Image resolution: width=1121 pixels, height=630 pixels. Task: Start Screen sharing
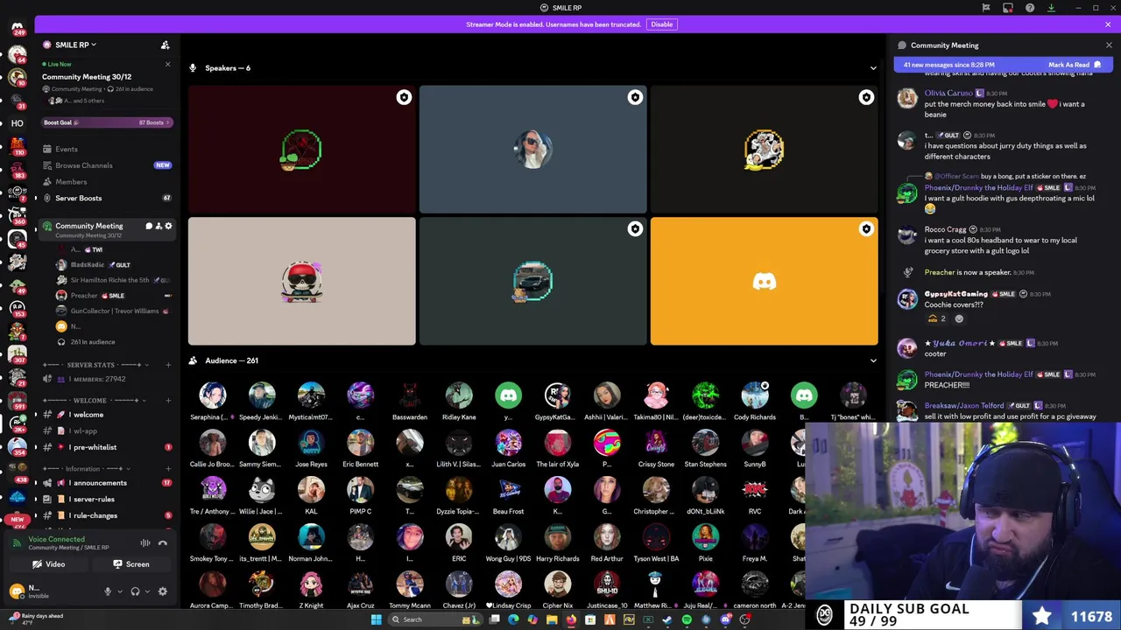(x=131, y=564)
